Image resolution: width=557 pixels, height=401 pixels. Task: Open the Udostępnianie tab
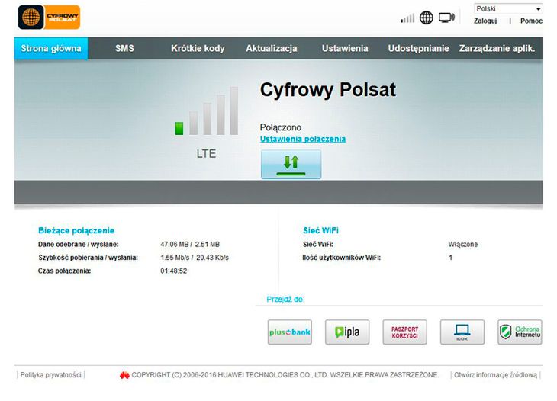click(418, 48)
